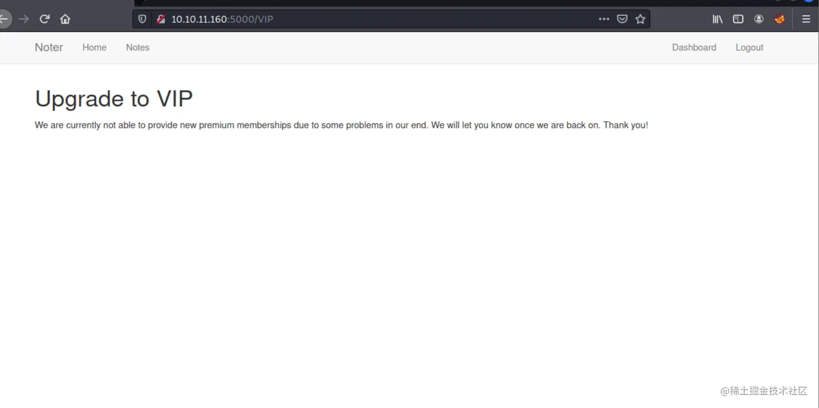
Task: Toggle the browser sidebar
Action: coord(738,18)
